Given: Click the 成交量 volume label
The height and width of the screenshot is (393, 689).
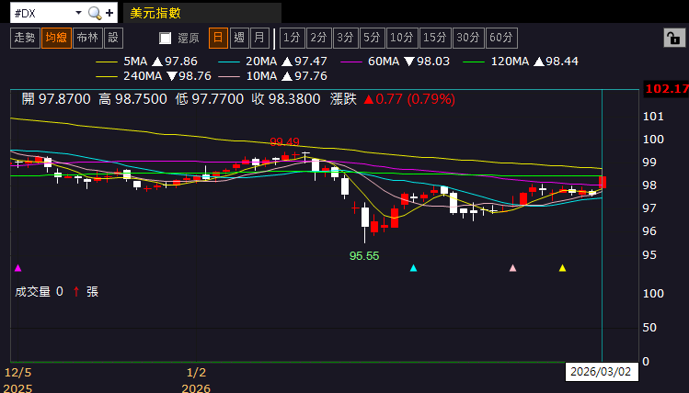Looking at the screenshot, I should click(x=33, y=292).
